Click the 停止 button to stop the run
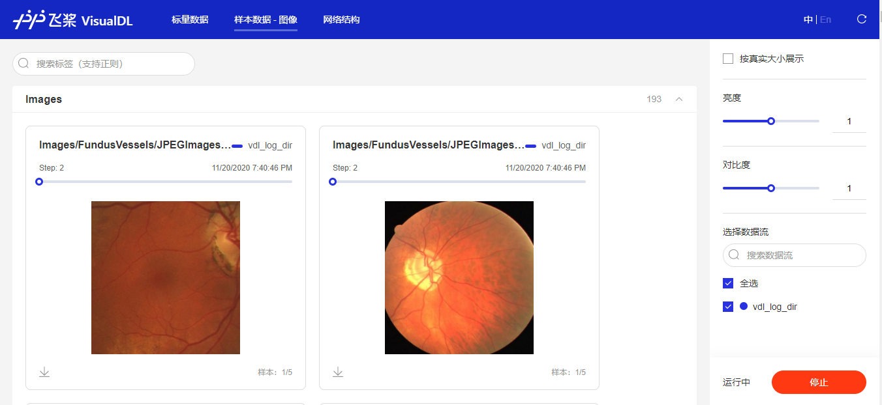Image resolution: width=882 pixels, height=405 pixels. click(819, 382)
